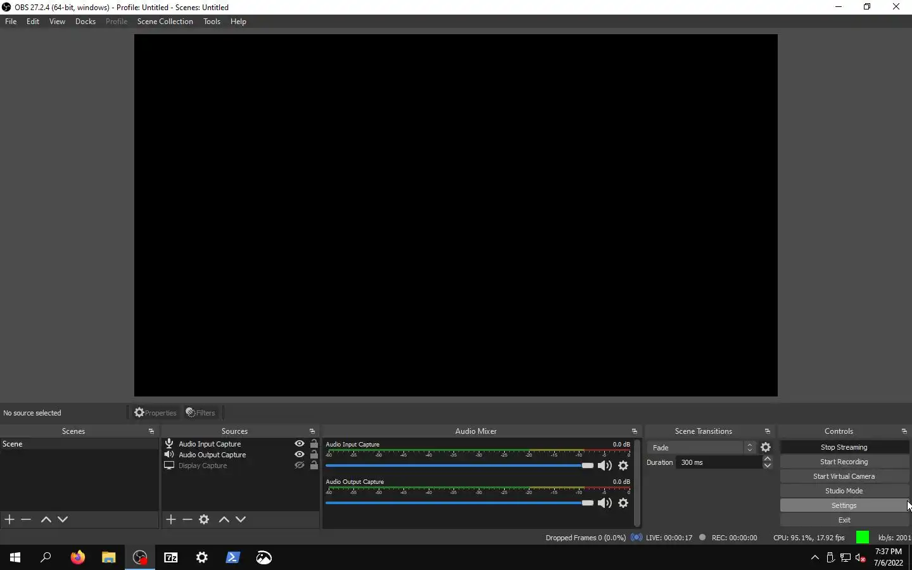Click Start Recording button
Viewport: 912px width, 570px height.
pyautogui.click(x=844, y=462)
